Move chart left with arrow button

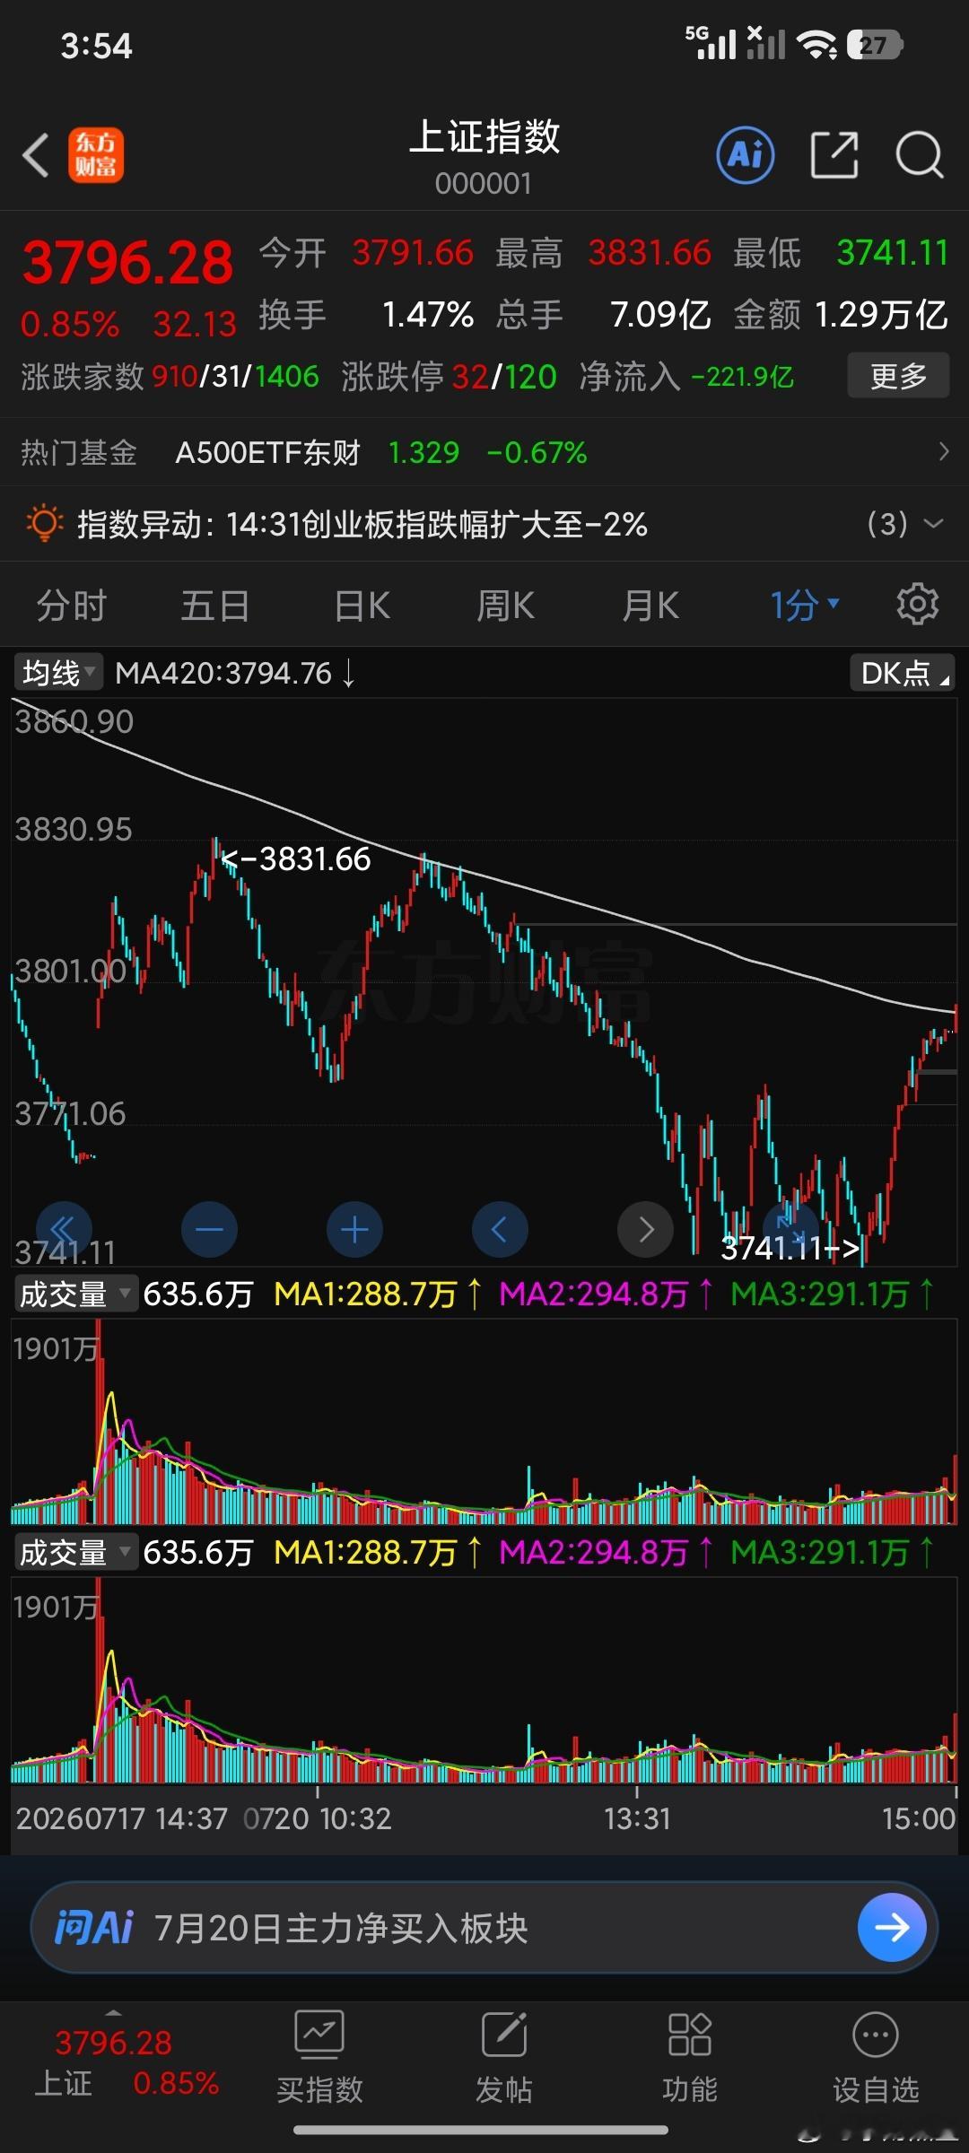click(x=500, y=1229)
